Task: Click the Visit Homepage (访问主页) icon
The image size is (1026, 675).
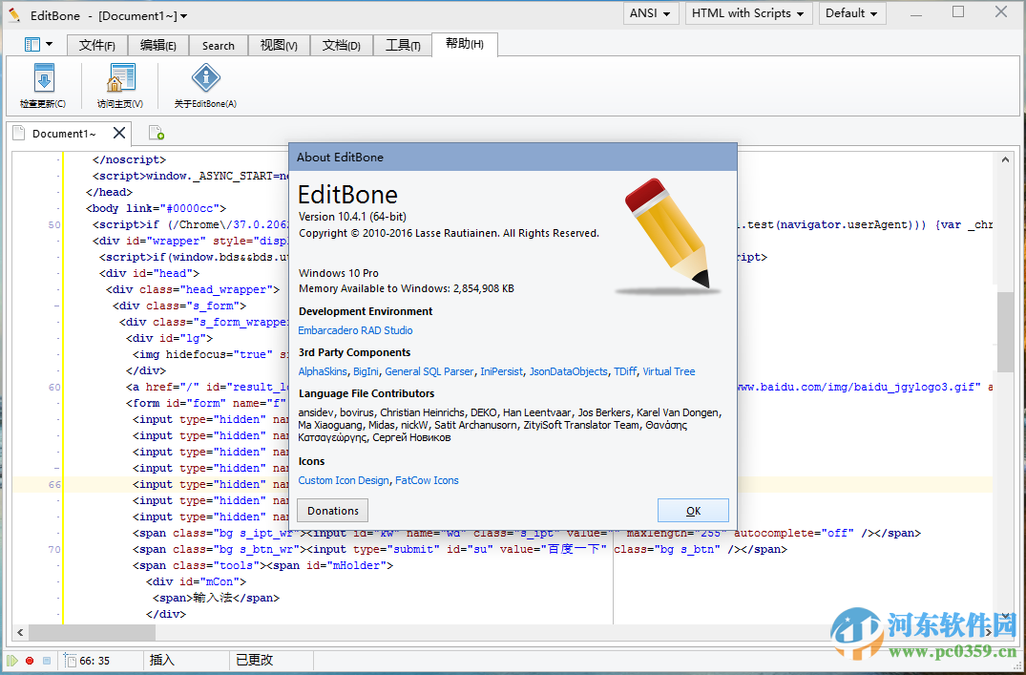Action: pyautogui.click(x=120, y=79)
